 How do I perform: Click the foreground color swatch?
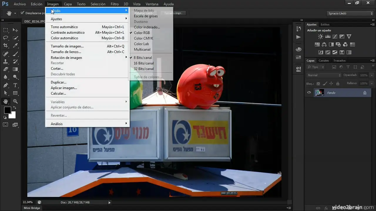tap(7, 110)
